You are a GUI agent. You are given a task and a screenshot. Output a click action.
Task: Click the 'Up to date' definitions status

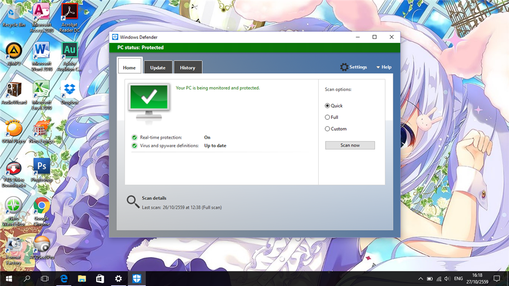tap(215, 146)
